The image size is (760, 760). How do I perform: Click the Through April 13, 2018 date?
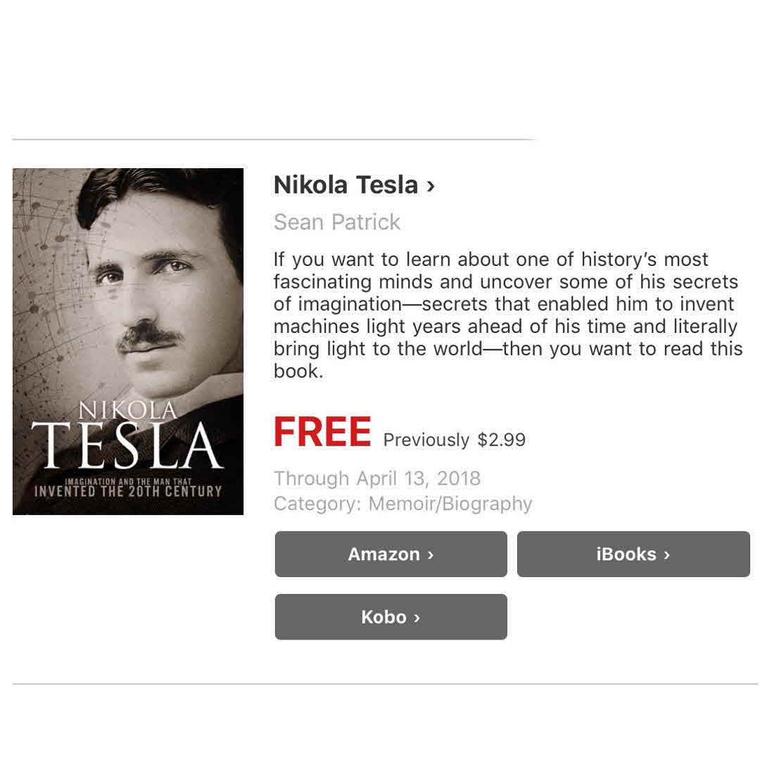376,479
